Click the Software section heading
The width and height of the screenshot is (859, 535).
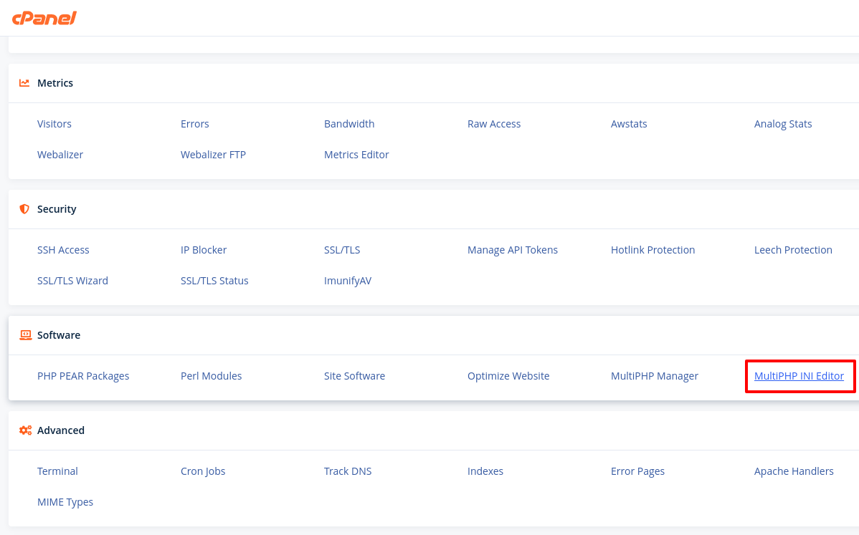coord(59,335)
